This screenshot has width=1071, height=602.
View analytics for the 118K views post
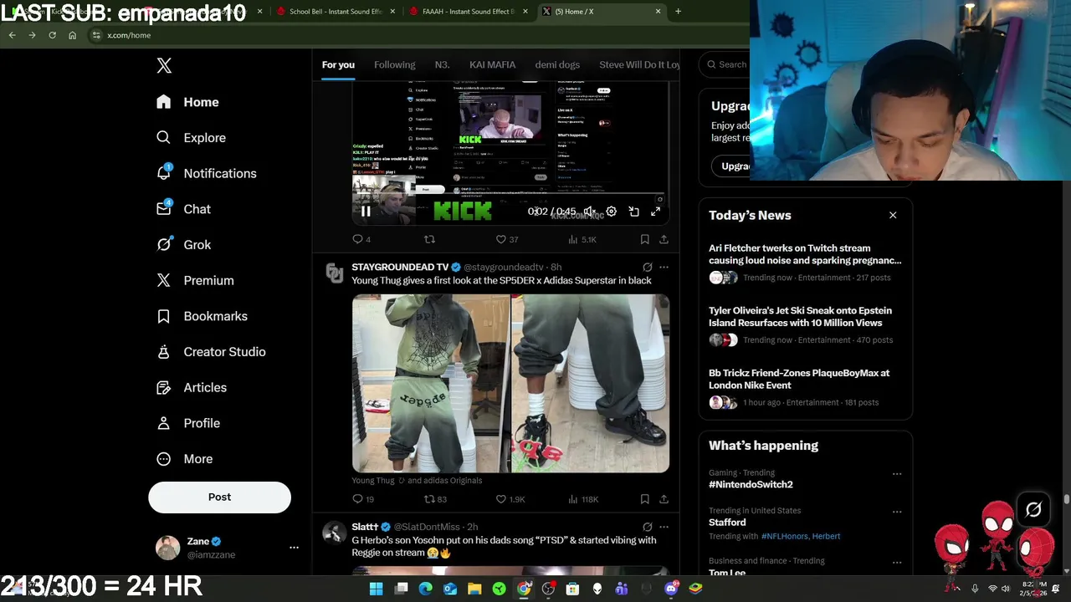pos(582,499)
